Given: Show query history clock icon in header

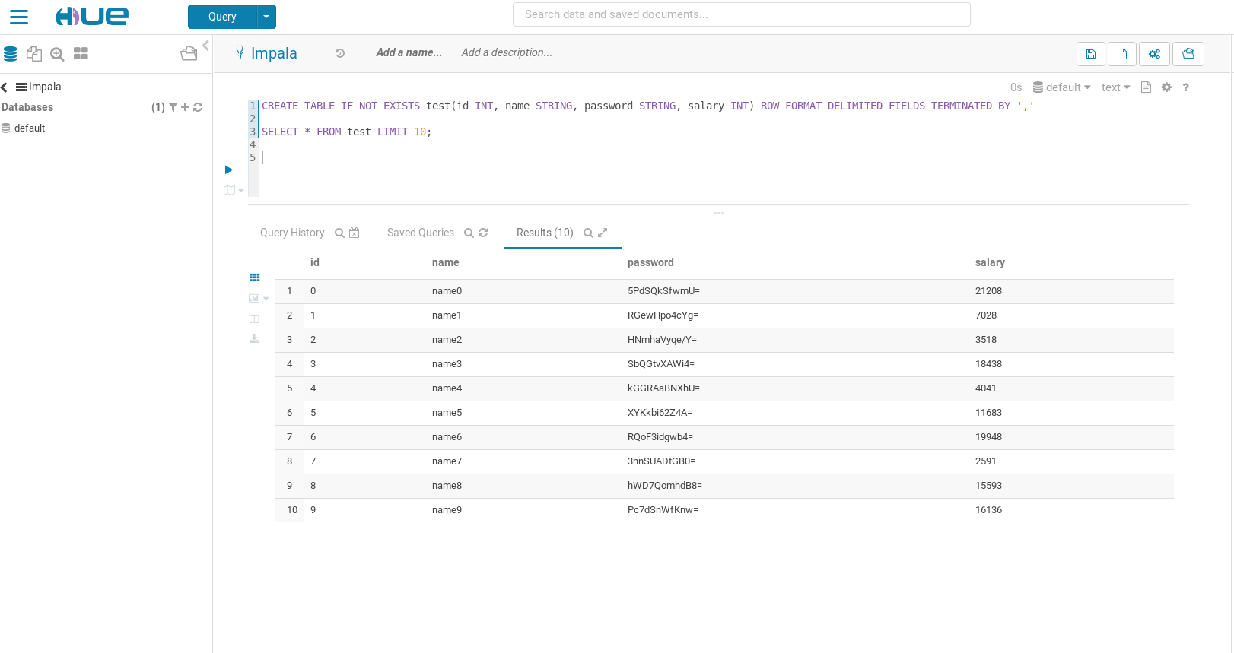Looking at the screenshot, I should pos(340,53).
